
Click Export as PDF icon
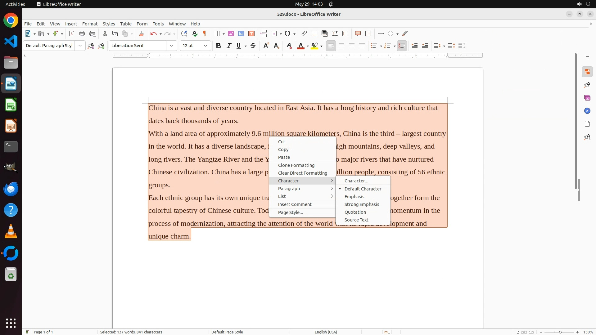tap(71, 33)
